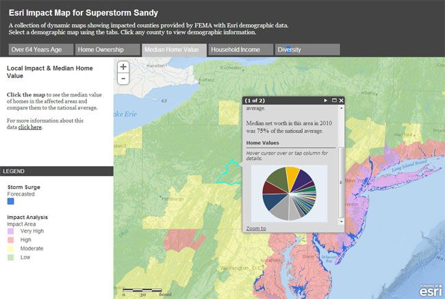Click Washington, D.C. on the map
Viewport: 445px width, 299px height.
pyautogui.click(x=242, y=268)
